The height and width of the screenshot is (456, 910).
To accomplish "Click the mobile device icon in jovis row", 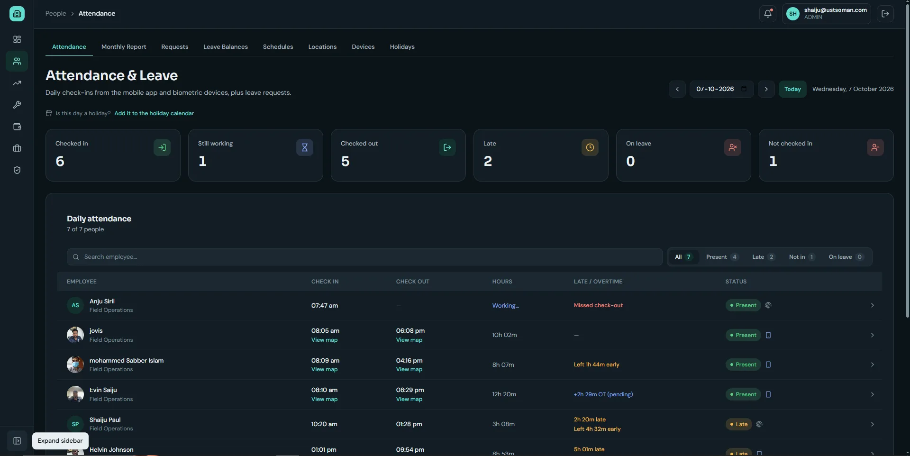I will point(768,335).
